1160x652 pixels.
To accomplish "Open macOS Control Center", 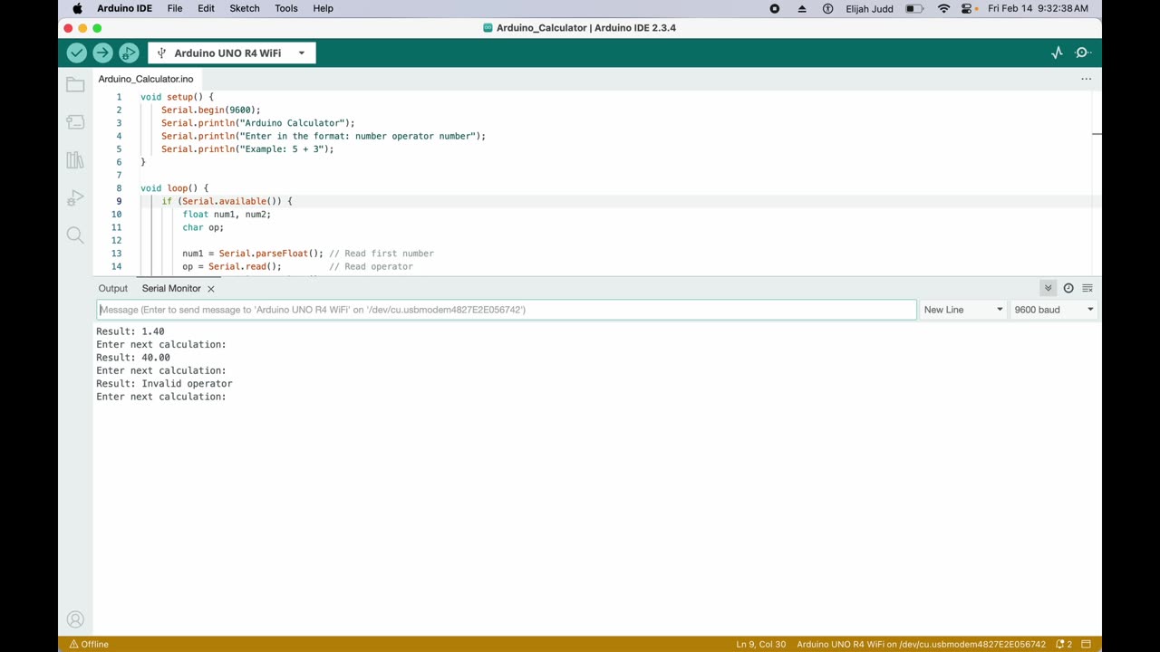I will (x=967, y=8).
